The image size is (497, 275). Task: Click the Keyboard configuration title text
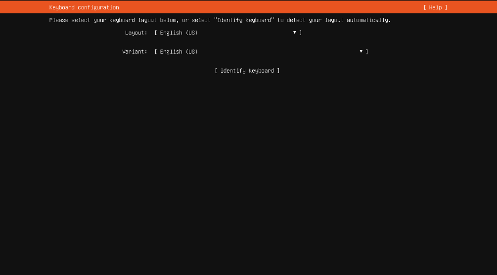coord(84,7)
